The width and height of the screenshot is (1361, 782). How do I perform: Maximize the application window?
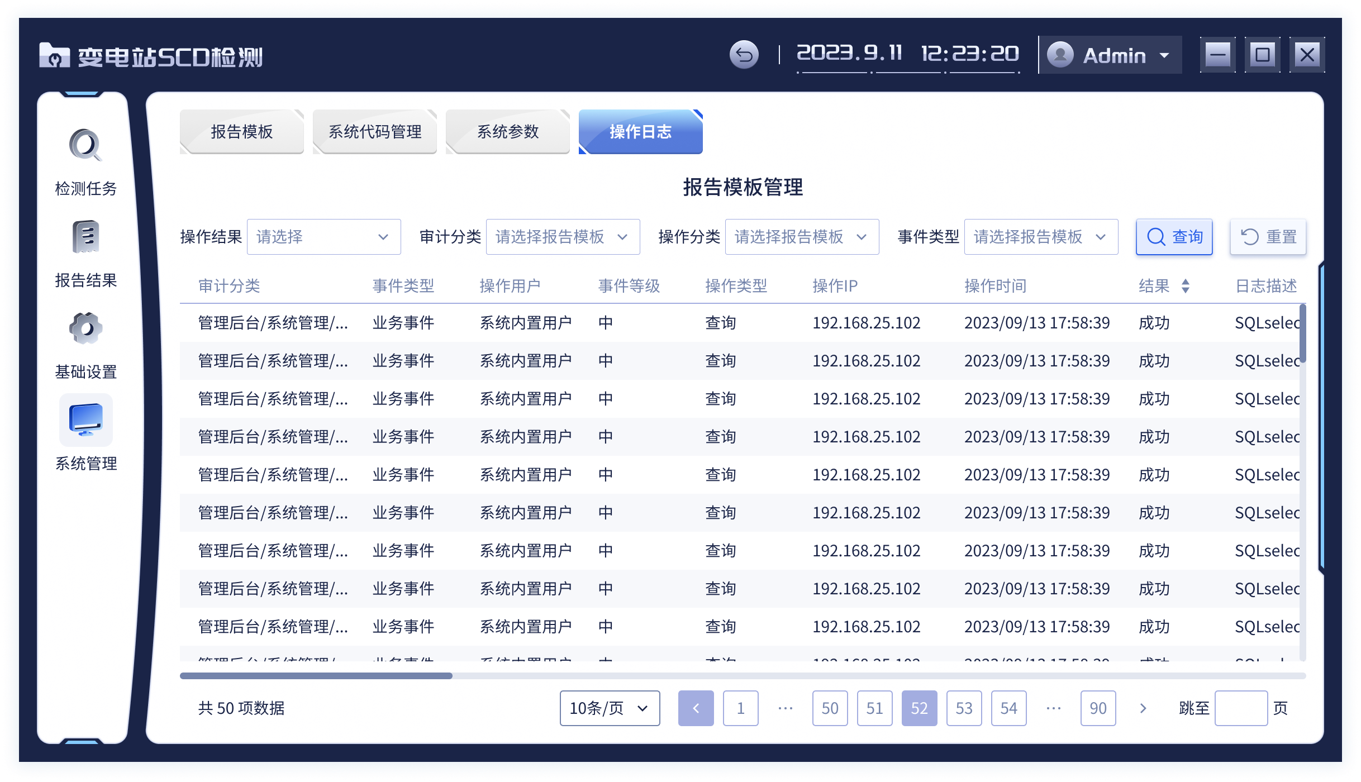pyautogui.click(x=1263, y=55)
